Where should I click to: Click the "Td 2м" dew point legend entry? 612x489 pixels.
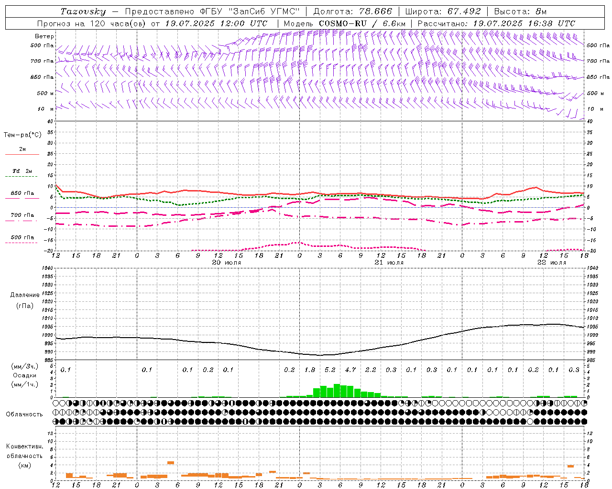pos(22,171)
